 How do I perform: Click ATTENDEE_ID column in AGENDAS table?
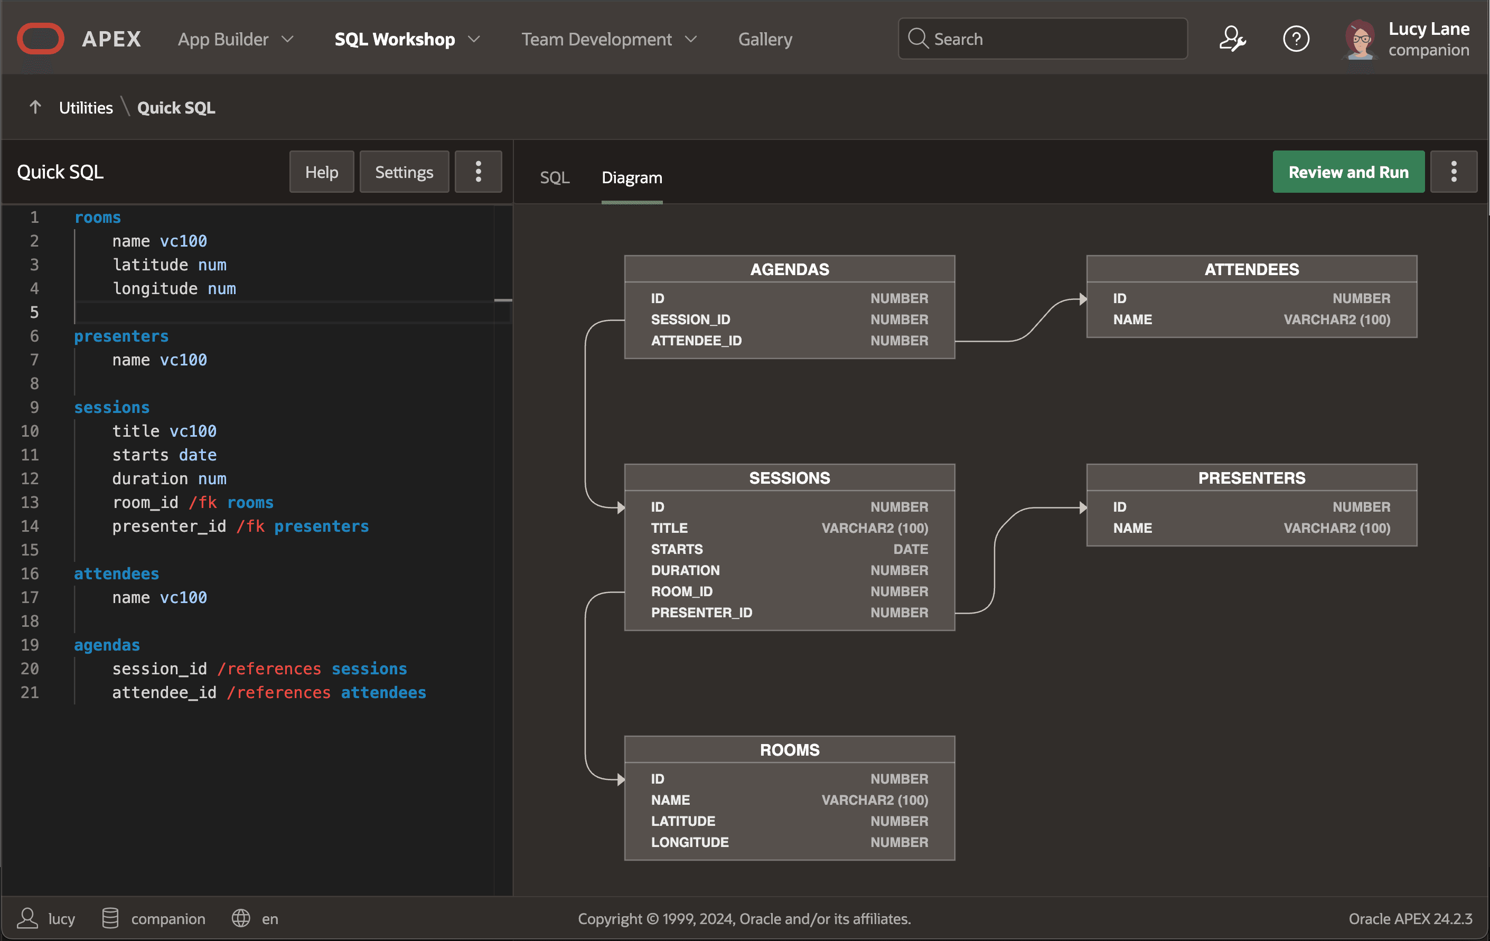(x=790, y=340)
